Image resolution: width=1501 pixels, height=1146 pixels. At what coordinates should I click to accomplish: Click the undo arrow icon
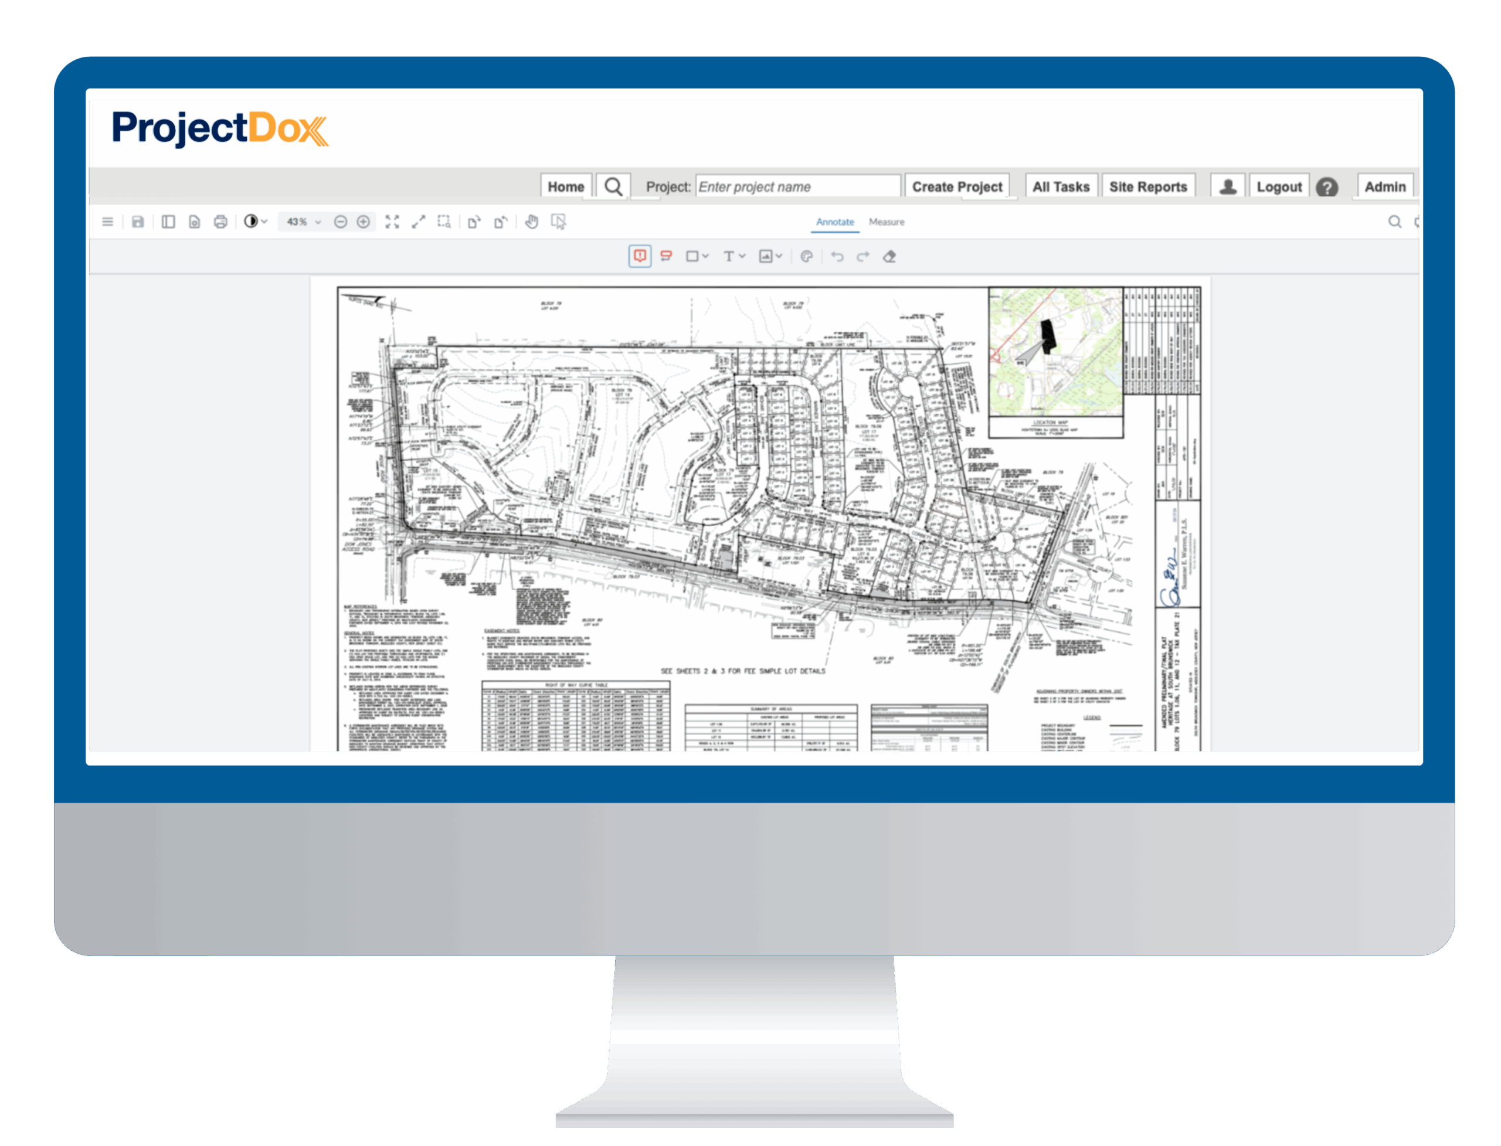pyautogui.click(x=837, y=257)
